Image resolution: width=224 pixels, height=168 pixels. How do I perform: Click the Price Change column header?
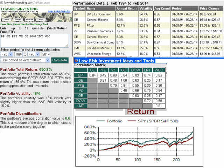pyautogui.click(x=211, y=8)
